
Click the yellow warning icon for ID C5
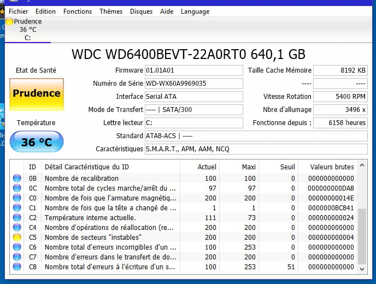click(x=17, y=237)
